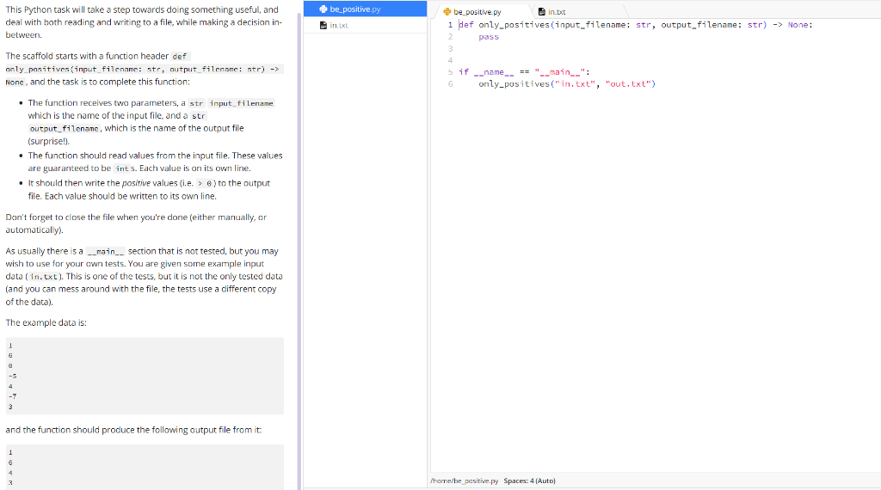Open the Spaces: 4 (Auto) indentation setting
The width and height of the screenshot is (881, 490).
pos(529,481)
